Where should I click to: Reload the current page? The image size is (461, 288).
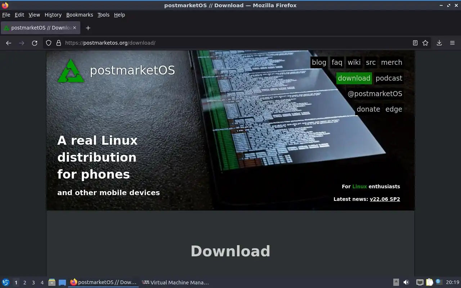point(35,43)
